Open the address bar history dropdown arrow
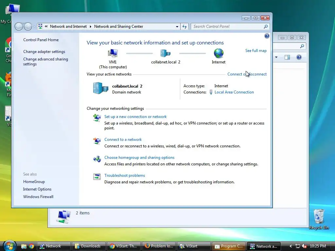The height and width of the screenshot is (251, 335). point(177,27)
